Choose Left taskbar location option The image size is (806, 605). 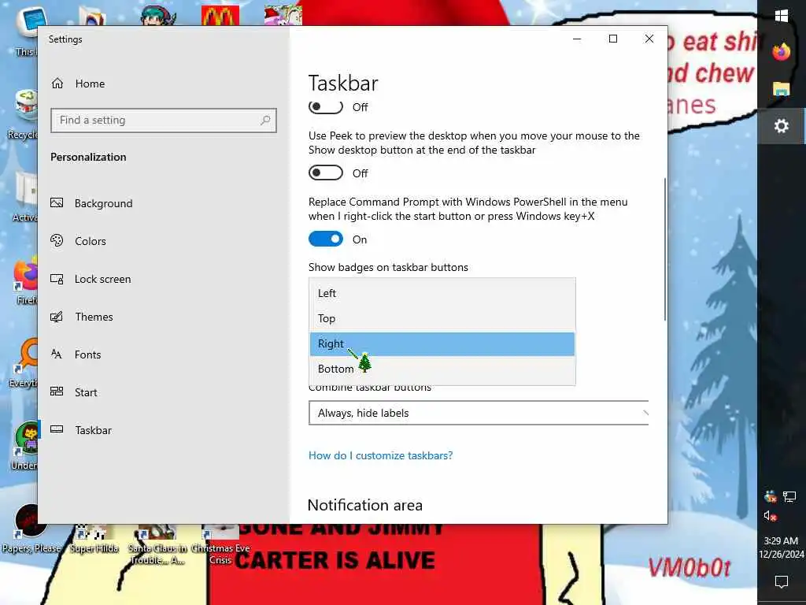[x=442, y=293]
